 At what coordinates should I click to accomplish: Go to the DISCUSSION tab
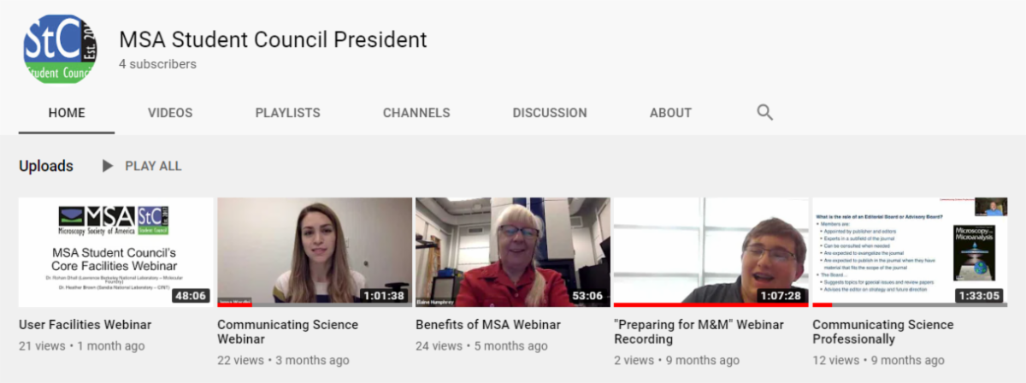tap(550, 113)
